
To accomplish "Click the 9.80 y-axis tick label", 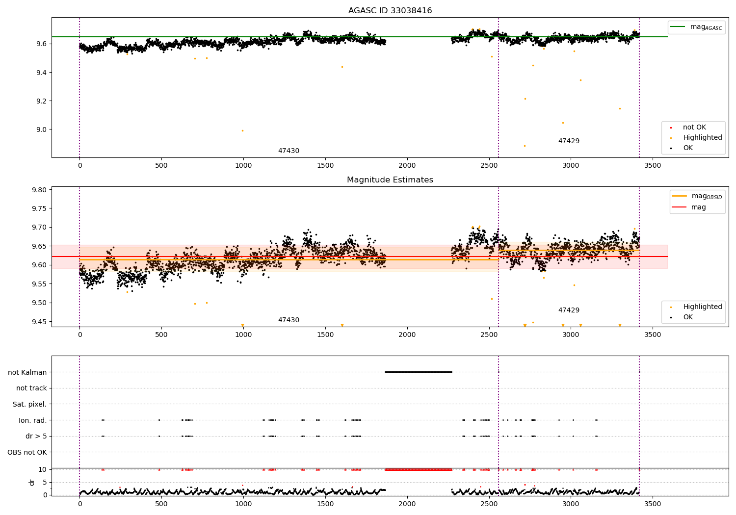I will point(39,190).
